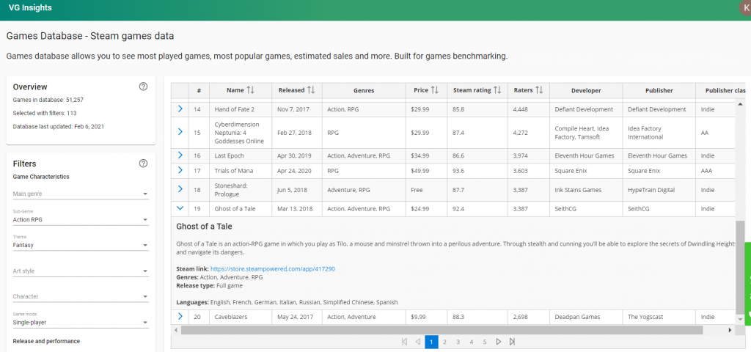
Task: Open the Filters help question-mark icon
Action: click(143, 164)
